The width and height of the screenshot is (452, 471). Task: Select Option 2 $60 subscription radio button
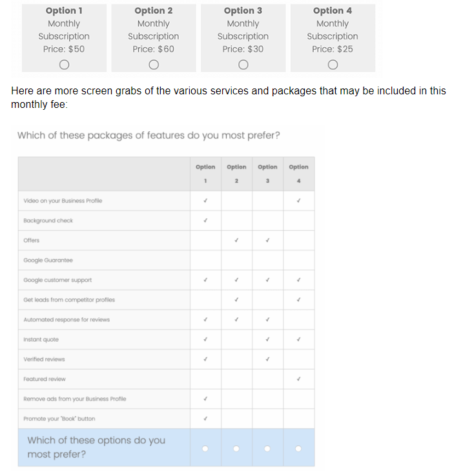tap(153, 65)
